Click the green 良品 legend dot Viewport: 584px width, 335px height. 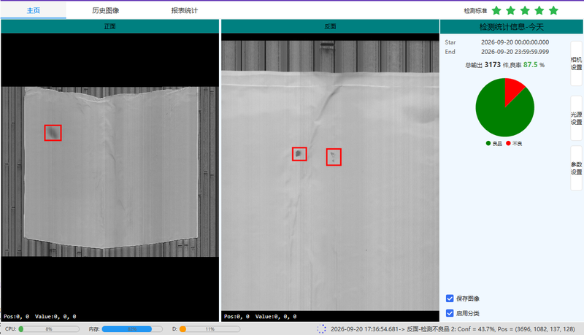coord(488,143)
